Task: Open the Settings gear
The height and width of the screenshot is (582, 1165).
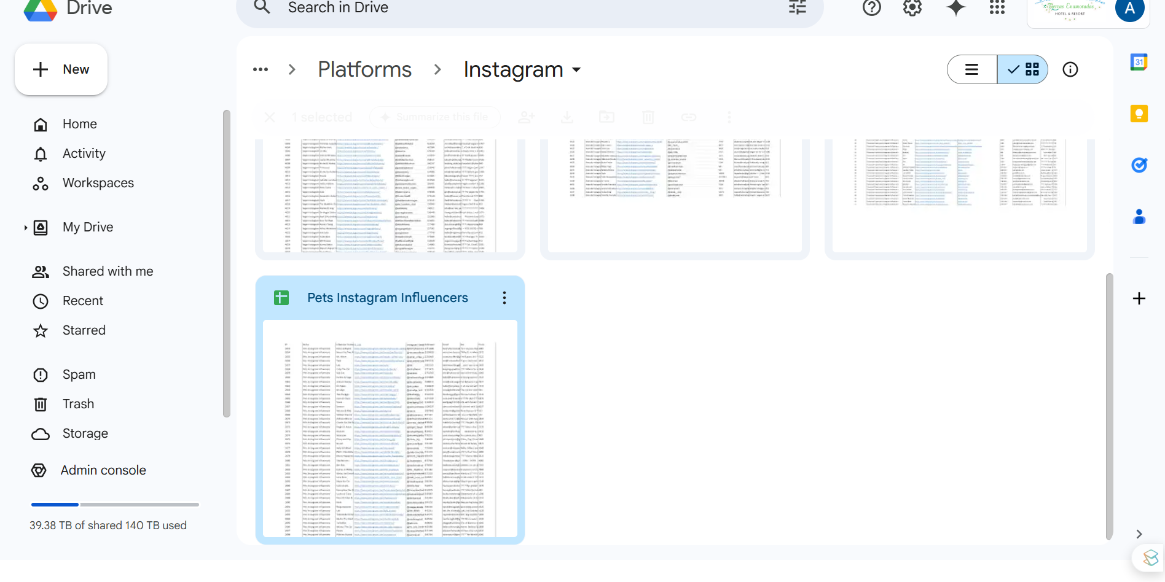Action: click(x=912, y=7)
